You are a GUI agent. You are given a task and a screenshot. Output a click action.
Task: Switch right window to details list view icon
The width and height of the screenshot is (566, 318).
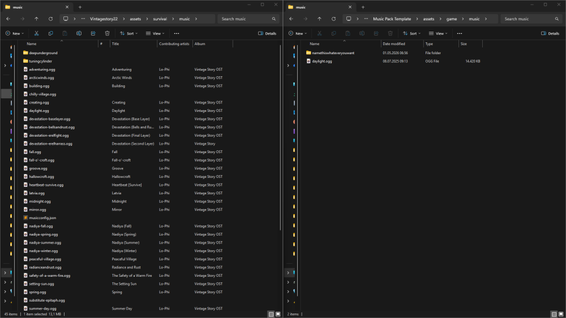click(554, 314)
